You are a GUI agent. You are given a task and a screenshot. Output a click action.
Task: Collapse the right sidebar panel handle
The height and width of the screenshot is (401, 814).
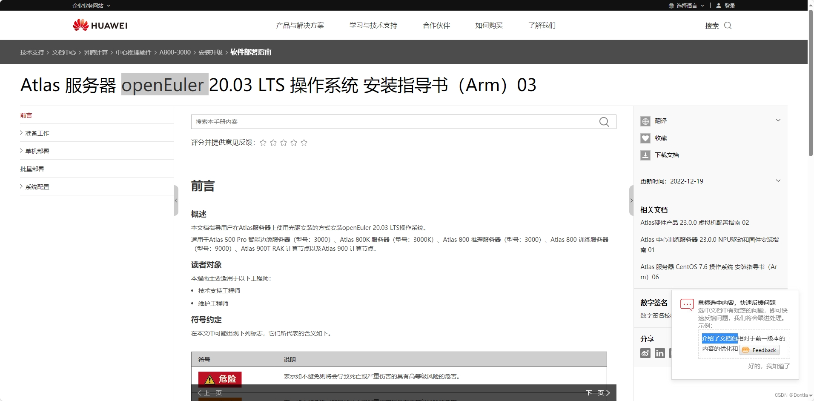(x=631, y=200)
